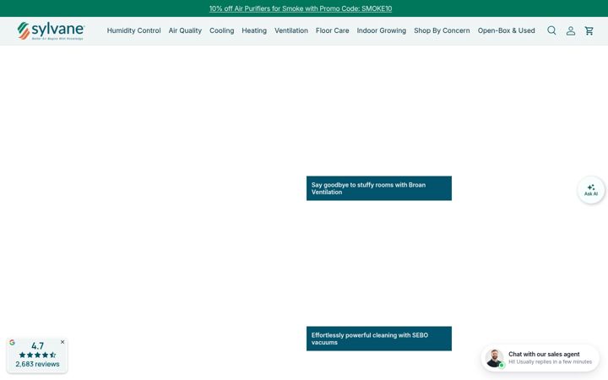Open the Broan Ventilation banner
This screenshot has height=380, width=608.
pos(379,188)
